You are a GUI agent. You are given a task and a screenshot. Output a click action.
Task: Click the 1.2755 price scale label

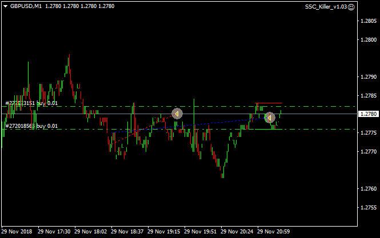[369, 208]
